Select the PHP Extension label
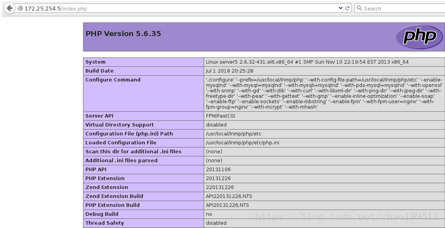Viewport: 445px width, 228px height. tap(105, 178)
